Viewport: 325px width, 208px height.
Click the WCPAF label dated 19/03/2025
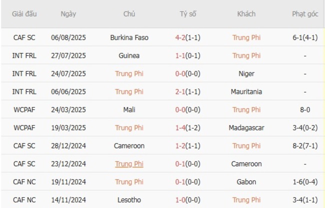pyautogui.click(x=25, y=128)
